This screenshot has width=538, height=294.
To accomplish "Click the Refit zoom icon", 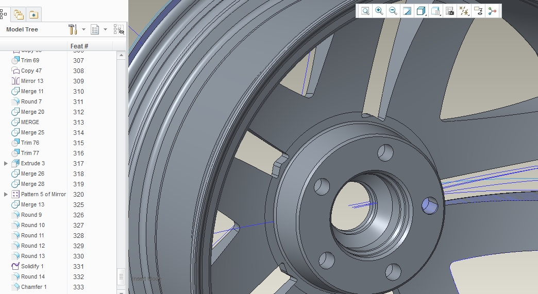I will (x=365, y=11).
